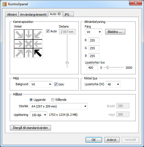Click Återgå till standardvärden button

pos(31,128)
